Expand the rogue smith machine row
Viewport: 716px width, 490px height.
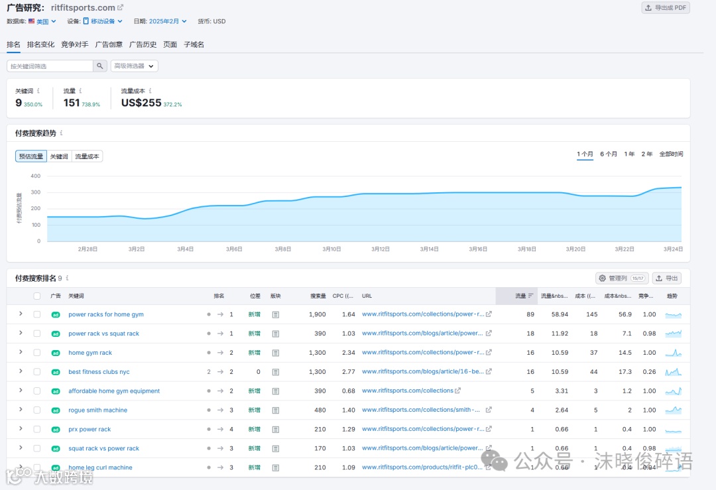[x=21, y=410]
